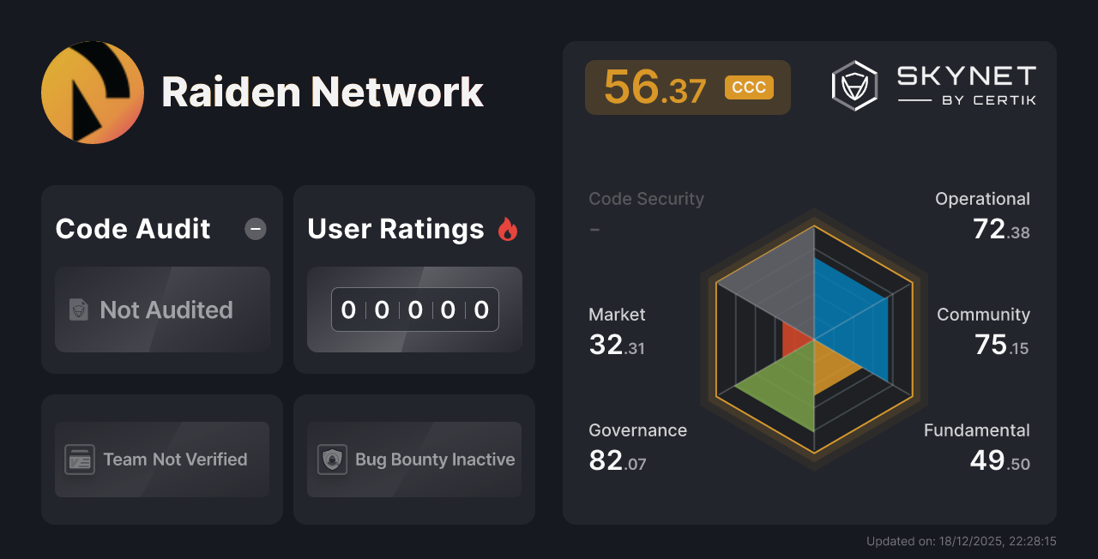Select the ID card icon near Team Not Verified
The image size is (1098, 559).
(81, 460)
